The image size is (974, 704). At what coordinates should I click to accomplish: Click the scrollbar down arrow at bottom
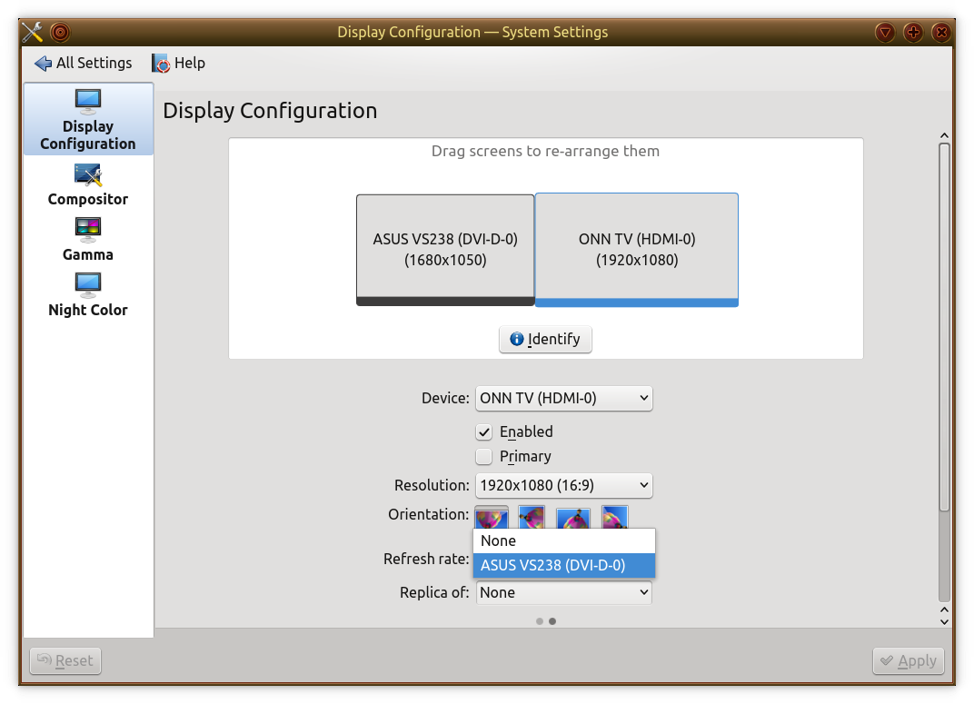point(944,622)
